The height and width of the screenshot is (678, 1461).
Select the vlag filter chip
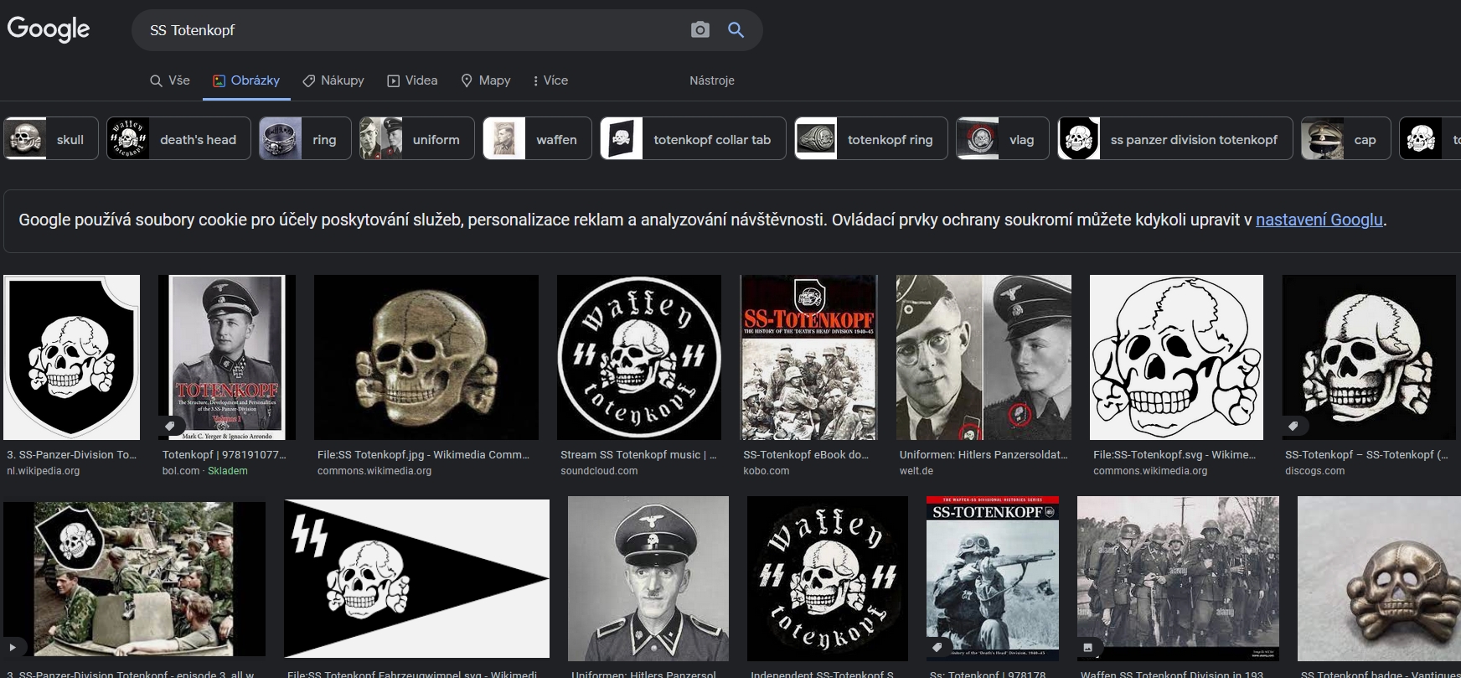1003,138
